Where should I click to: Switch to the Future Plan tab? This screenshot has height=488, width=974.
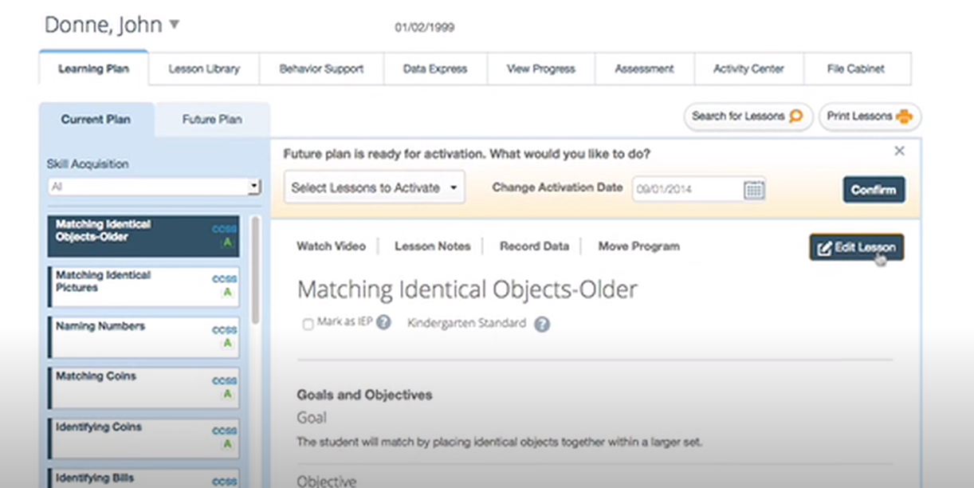[212, 120]
